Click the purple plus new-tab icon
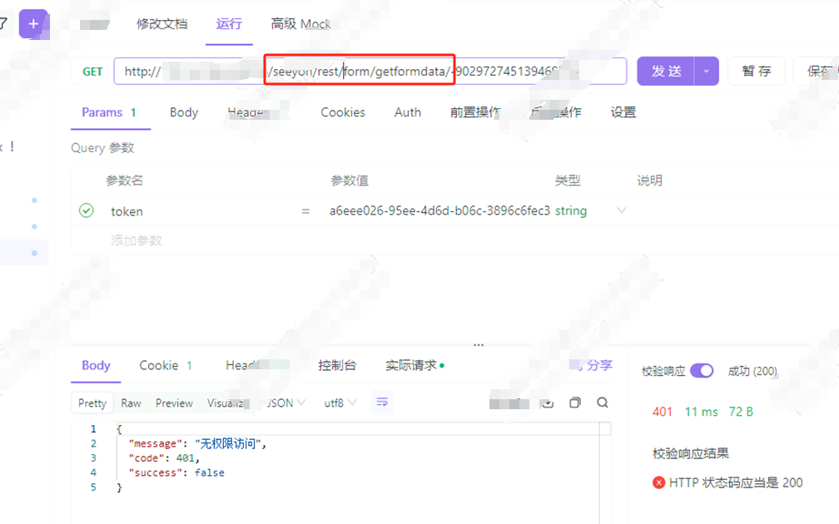The image size is (839, 524). pos(33,24)
